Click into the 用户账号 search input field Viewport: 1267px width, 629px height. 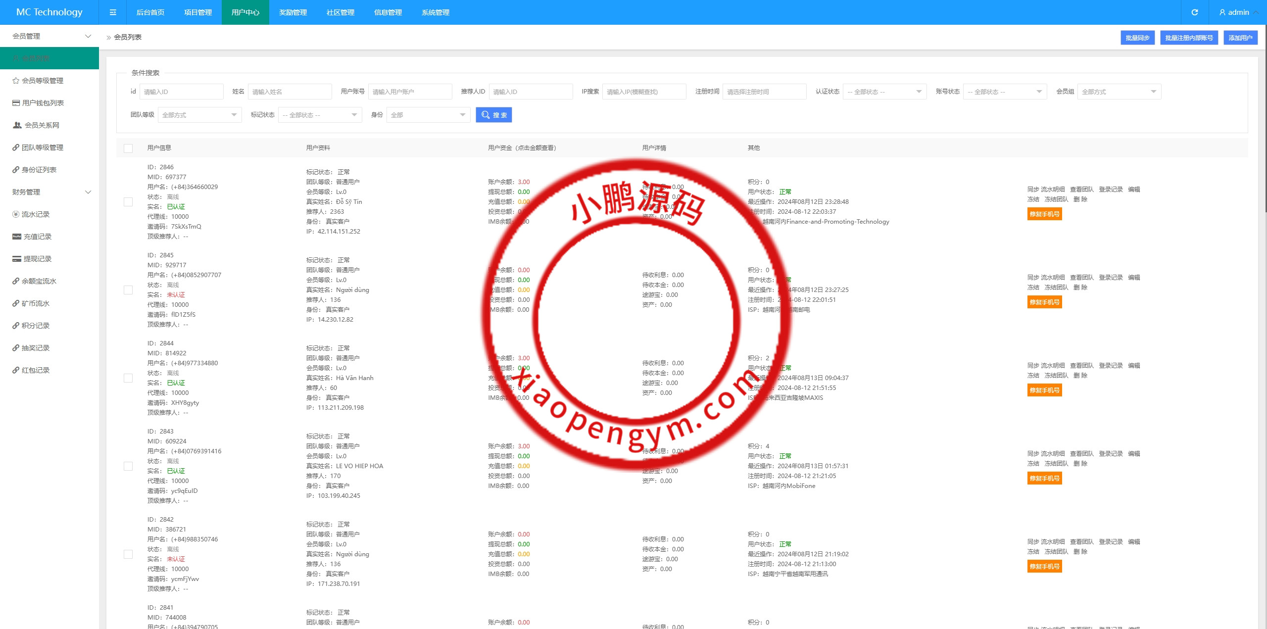pyautogui.click(x=410, y=92)
